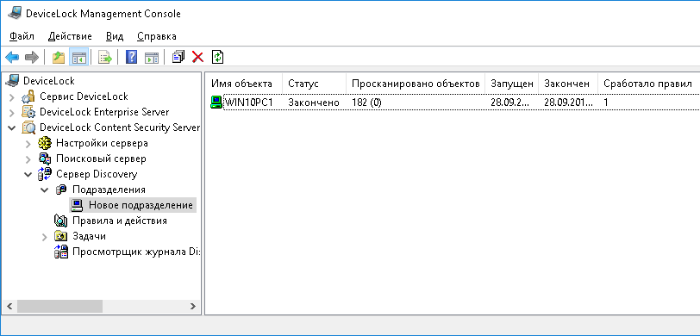The width and height of the screenshot is (700, 336).
Task: Select Правила и действия in the tree
Action: point(120,221)
